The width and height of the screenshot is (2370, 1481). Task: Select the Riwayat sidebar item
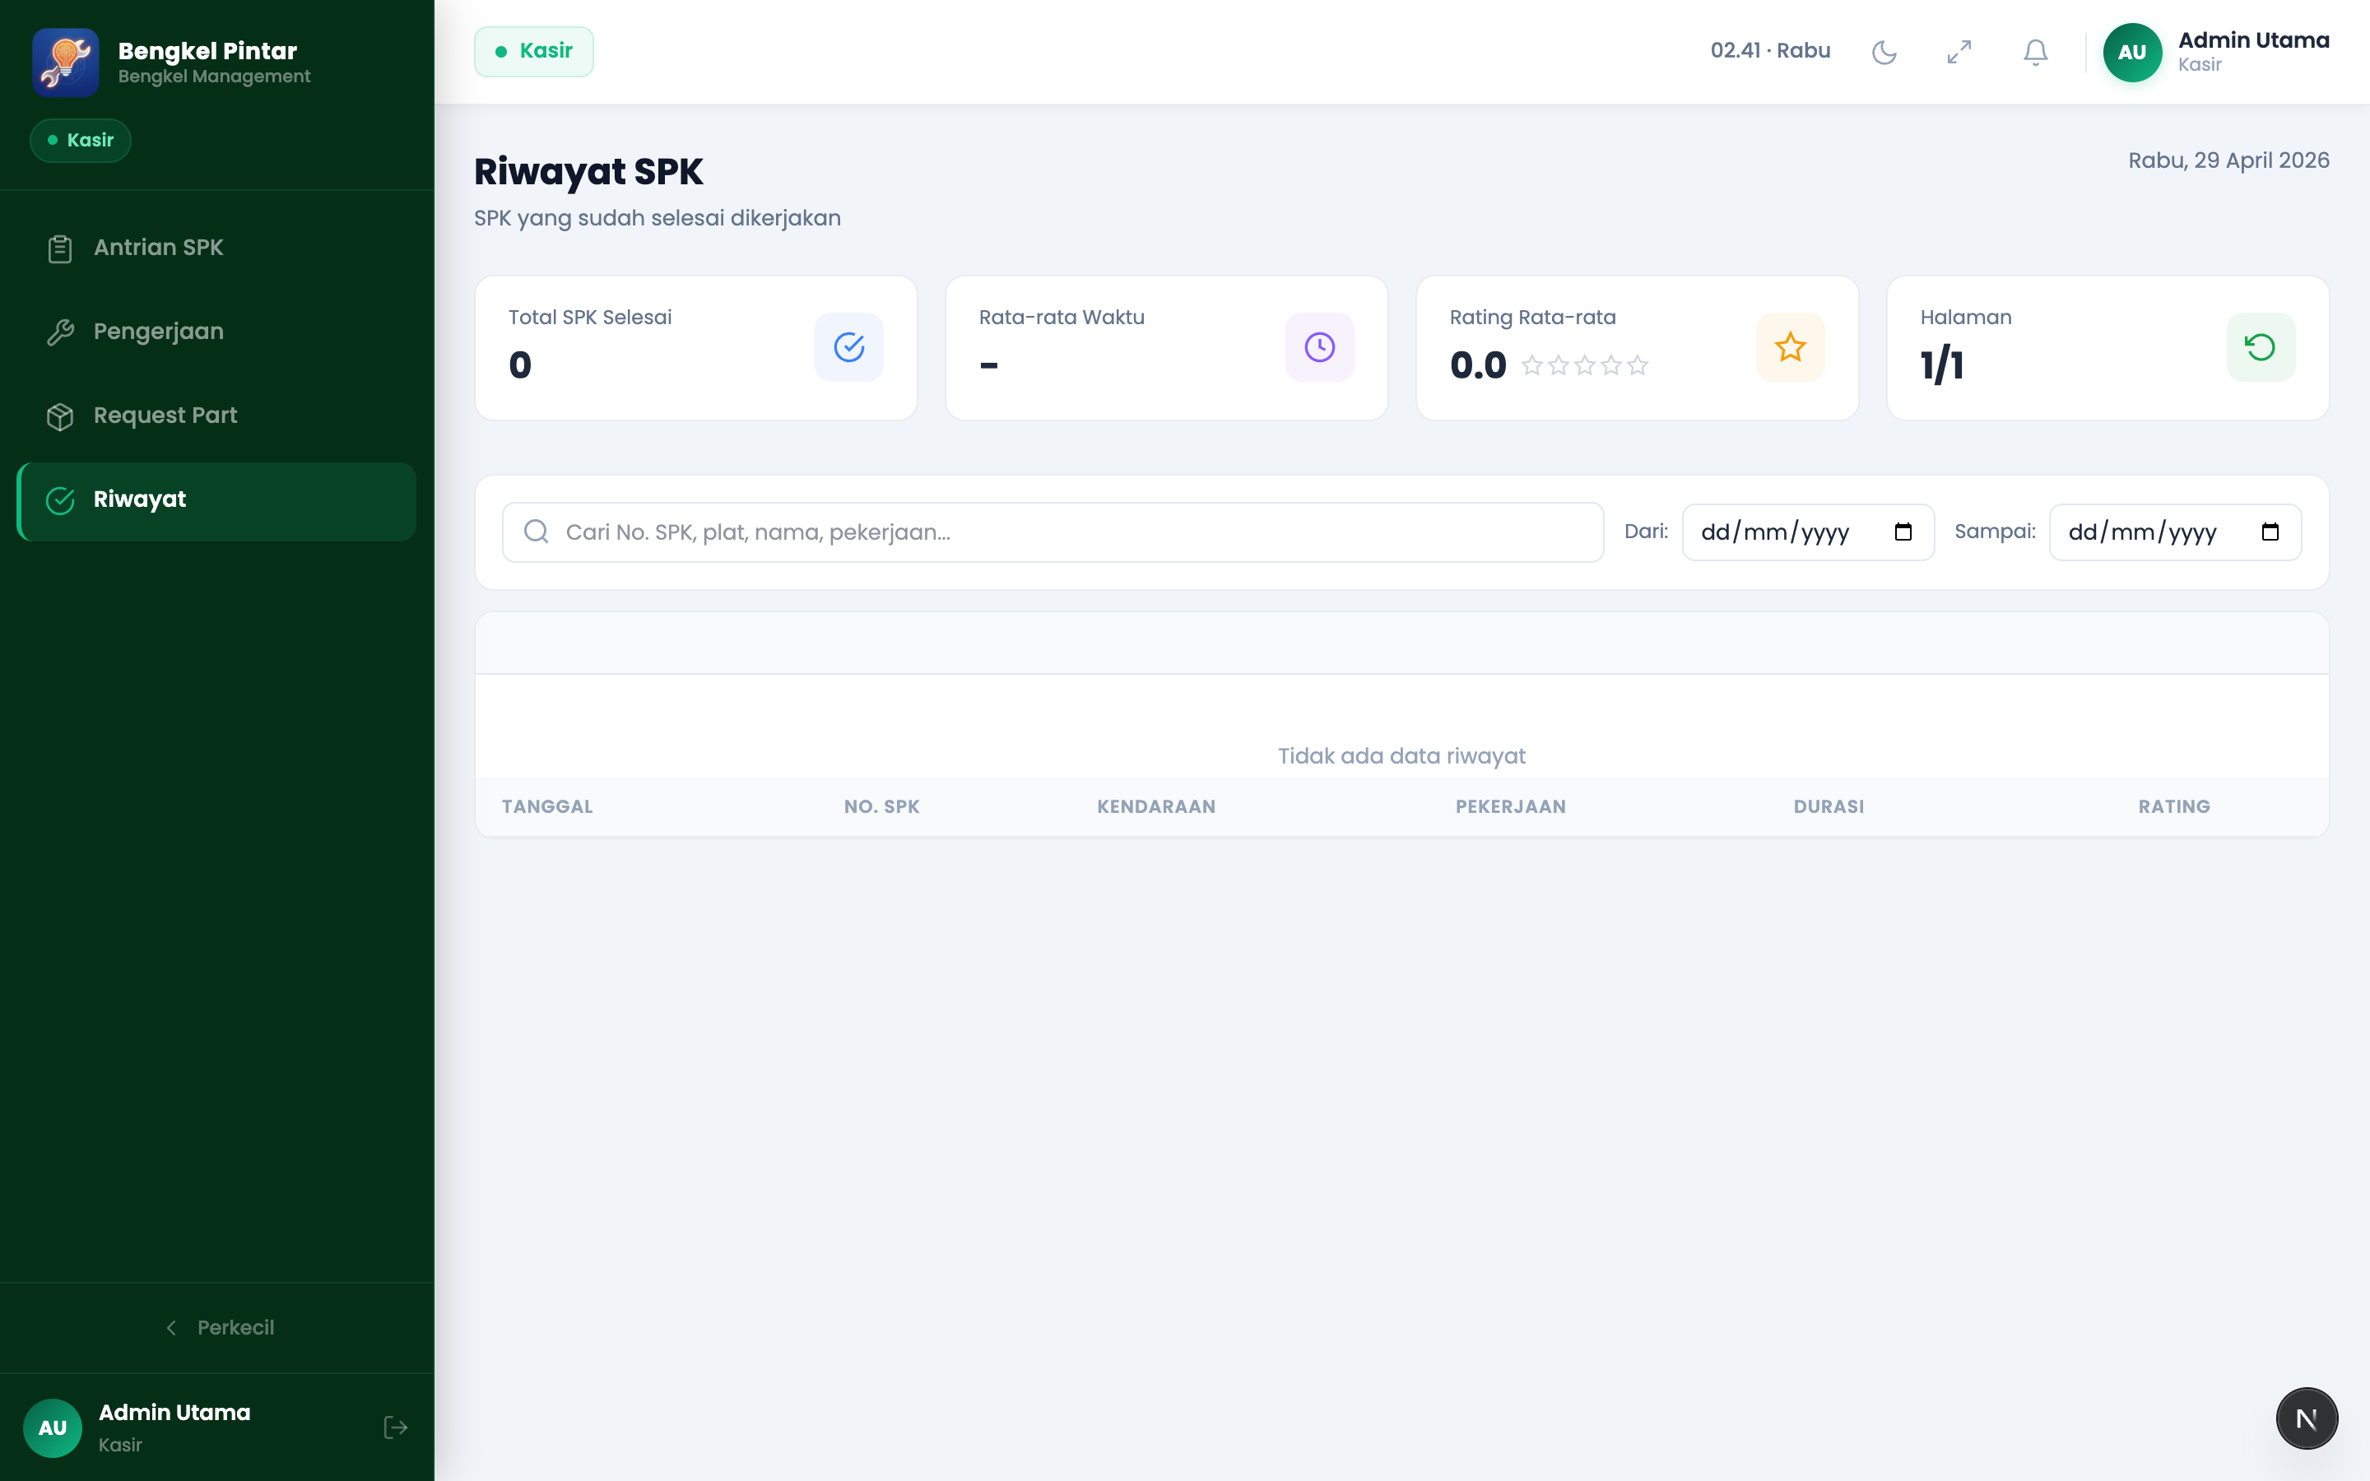[216, 500]
